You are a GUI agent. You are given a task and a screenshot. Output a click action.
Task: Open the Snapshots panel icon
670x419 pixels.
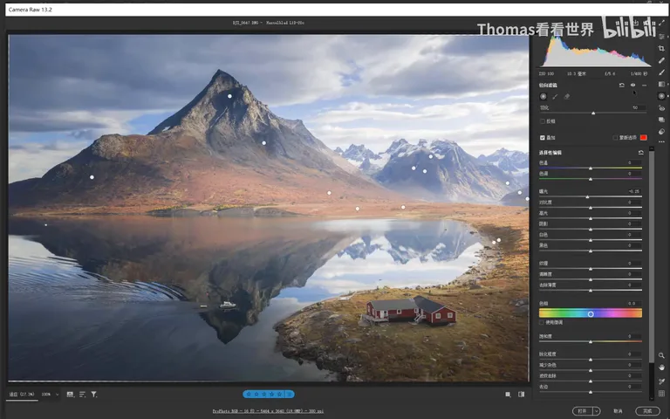661,120
